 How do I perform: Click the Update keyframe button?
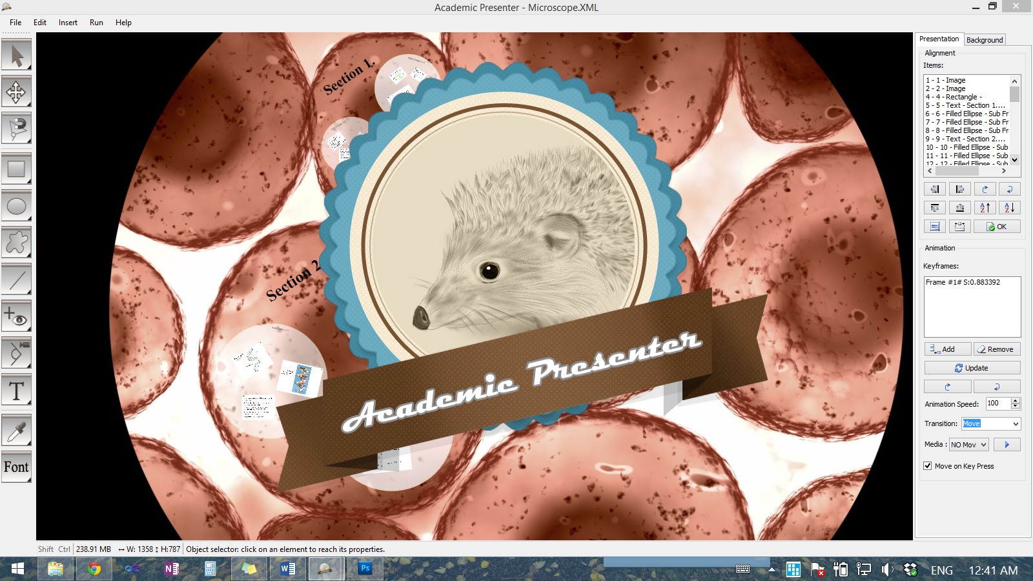coord(972,368)
